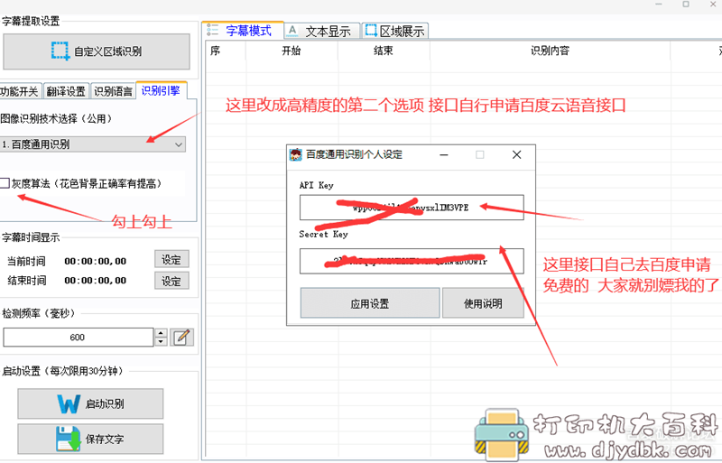
Task: Click the list icon on 字幕模式 tab
Action: click(212, 31)
